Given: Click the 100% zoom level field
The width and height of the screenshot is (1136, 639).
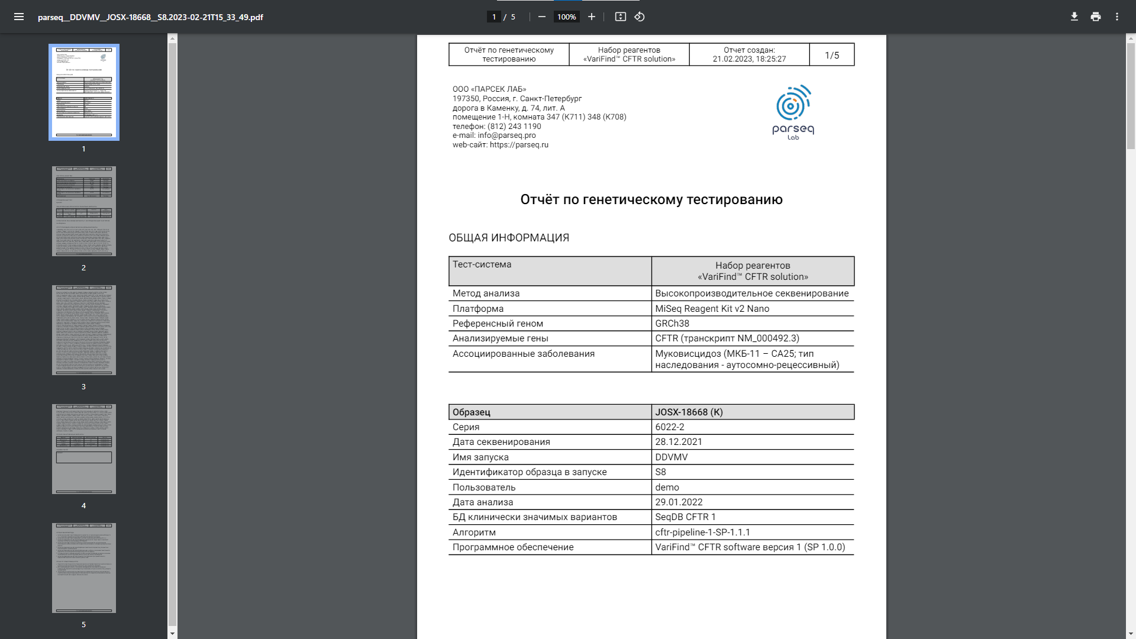Looking at the screenshot, I should 566,17.
